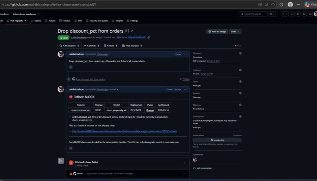Open the @aman owner mention in table

coord(150,110)
